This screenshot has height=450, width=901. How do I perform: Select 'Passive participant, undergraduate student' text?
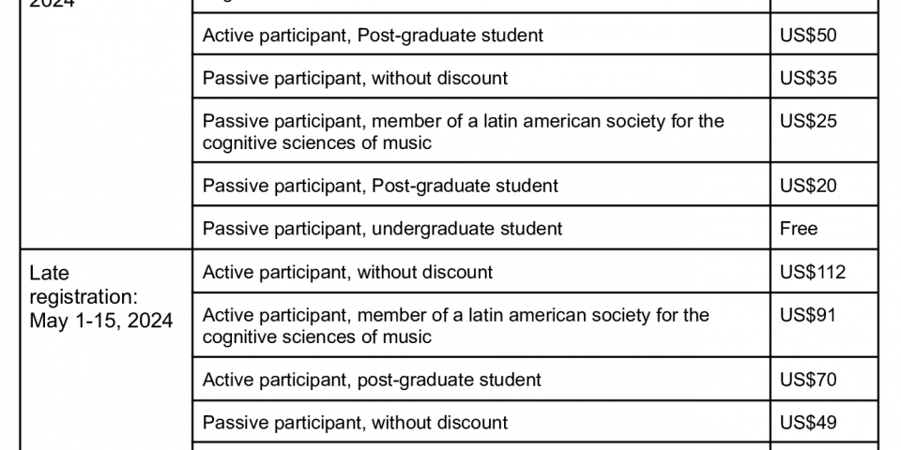(x=382, y=228)
